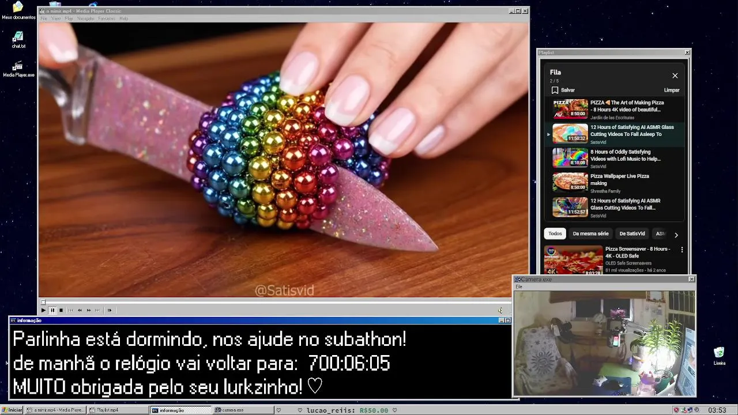Open the Favorites menu in Media Player Classic
Image resolution: width=738 pixels, height=415 pixels.
coord(107,18)
